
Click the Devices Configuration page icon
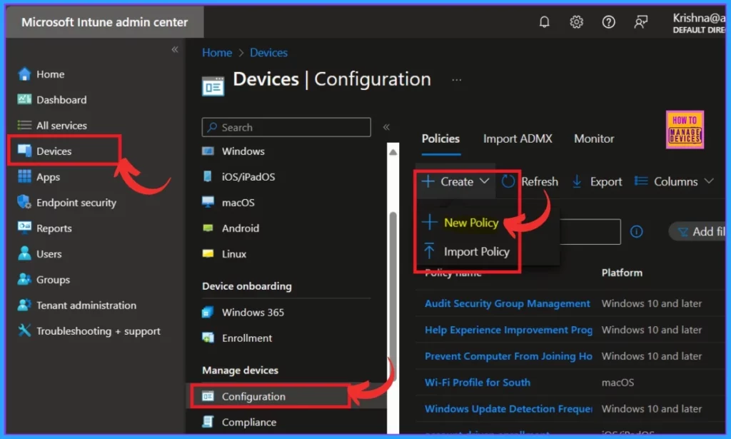[x=213, y=86]
